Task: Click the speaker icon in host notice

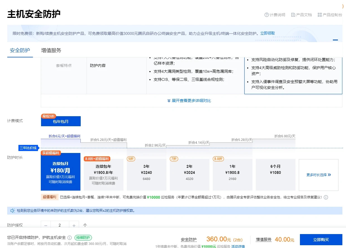Action: click(x=13, y=211)
